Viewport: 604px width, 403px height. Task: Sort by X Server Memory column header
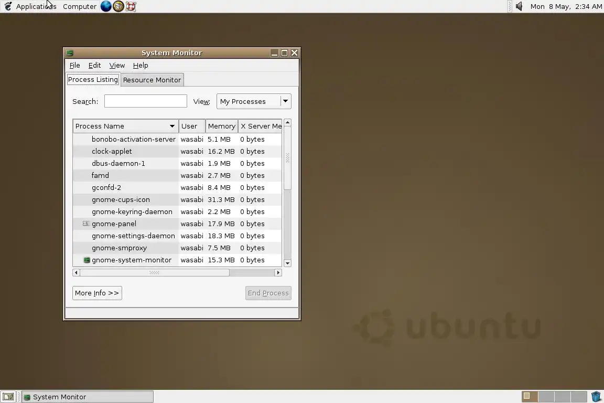click(x=260, y=126)
